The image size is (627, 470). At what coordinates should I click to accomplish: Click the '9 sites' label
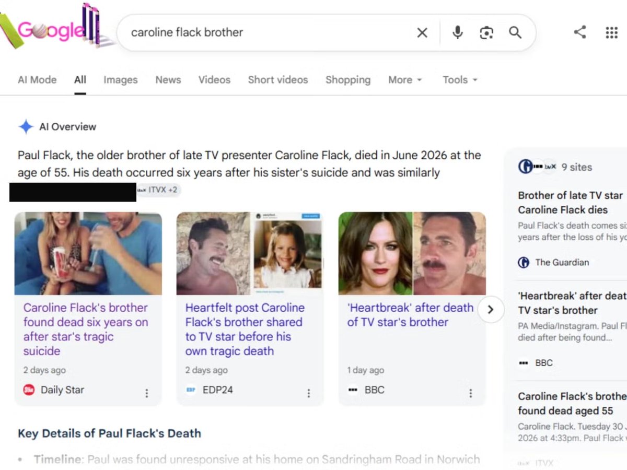click(x=577, y=167)
